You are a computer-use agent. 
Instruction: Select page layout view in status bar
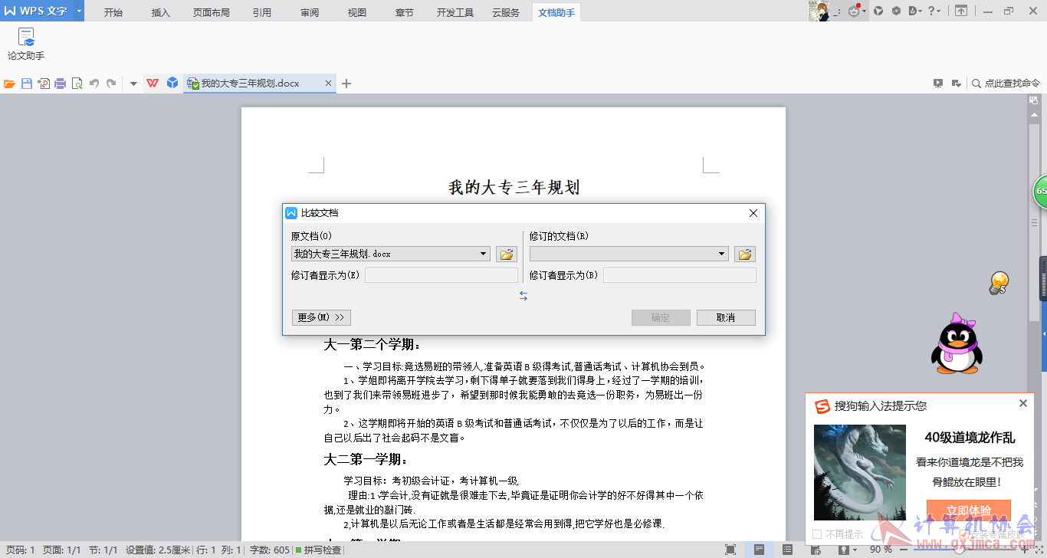[x=759, y=550]
